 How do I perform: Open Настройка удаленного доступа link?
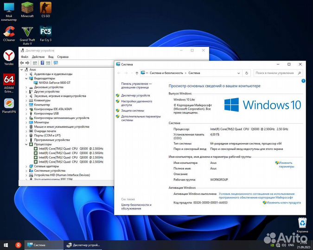point(136,103)
